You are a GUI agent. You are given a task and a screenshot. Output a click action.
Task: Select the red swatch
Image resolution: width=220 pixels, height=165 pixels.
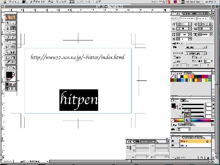203,77
